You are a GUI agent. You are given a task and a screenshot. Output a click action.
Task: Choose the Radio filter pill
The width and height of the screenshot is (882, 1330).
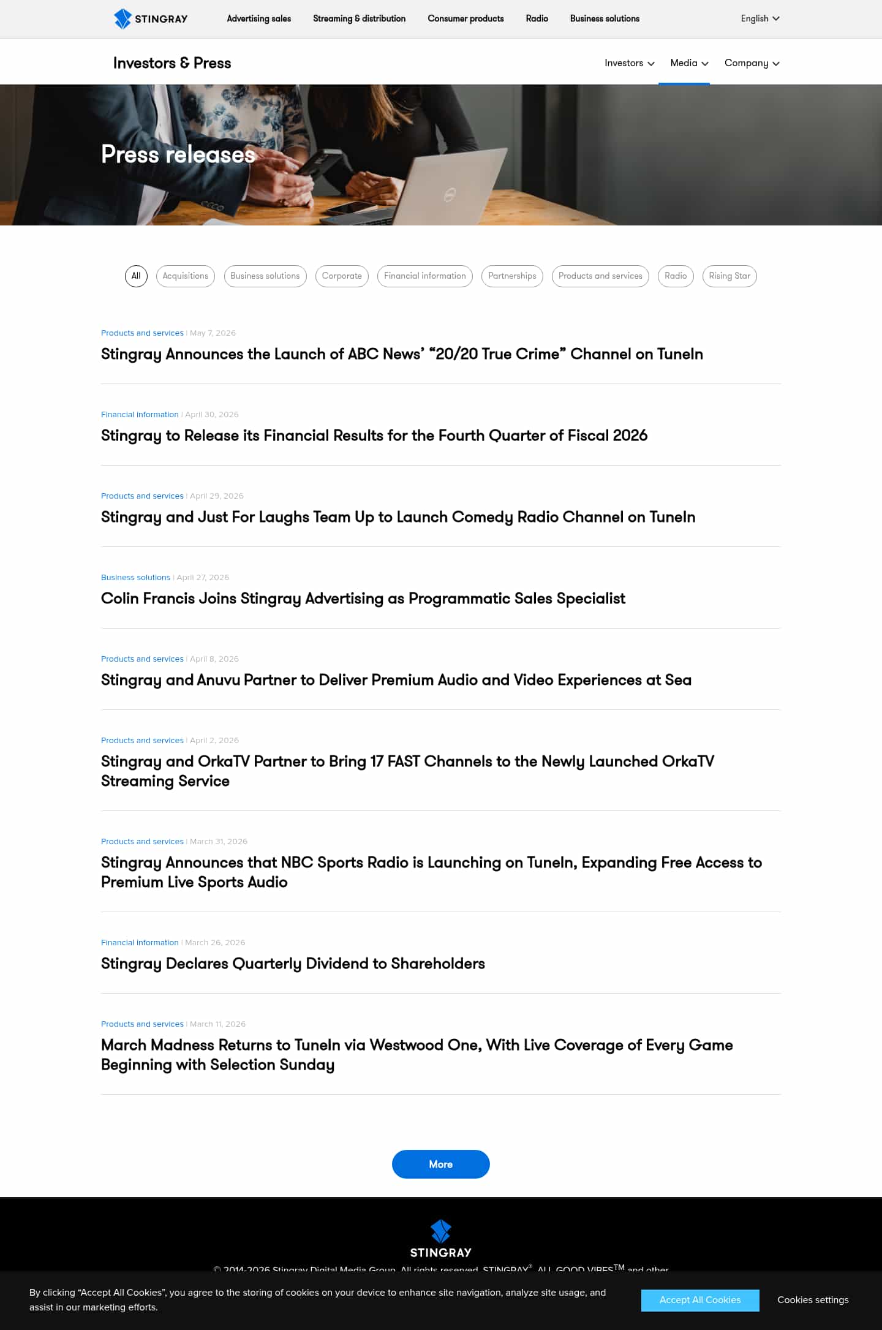point(676,276)
